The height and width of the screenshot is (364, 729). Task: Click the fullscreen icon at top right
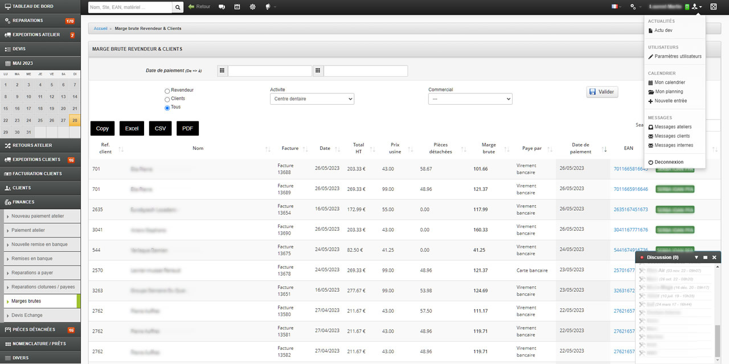point(714,7)
